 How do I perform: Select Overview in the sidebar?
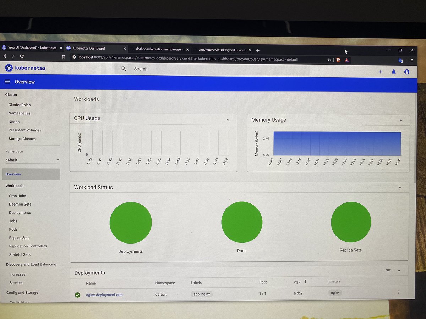pyautogui.click(x=31, y=174)
